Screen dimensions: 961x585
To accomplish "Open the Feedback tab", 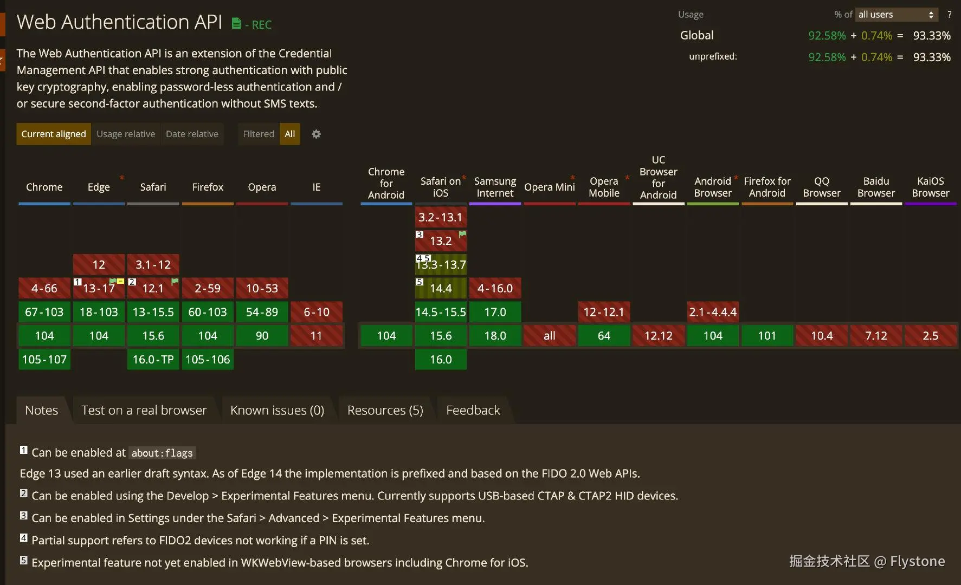I will [x=473, y=410].
